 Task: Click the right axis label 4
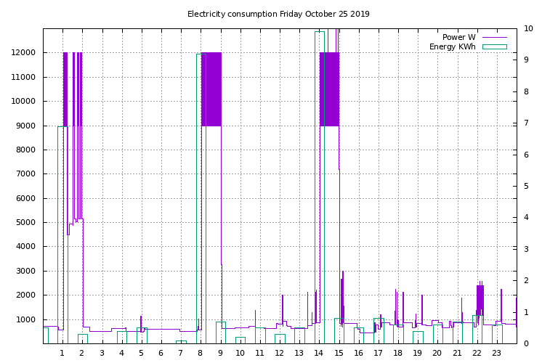click(526, 218)
